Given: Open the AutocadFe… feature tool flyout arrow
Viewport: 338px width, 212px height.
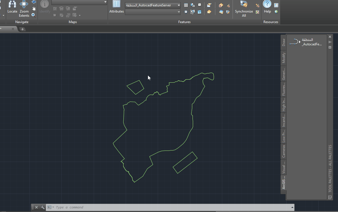Looking at the screenshot, I should [300, 42].
